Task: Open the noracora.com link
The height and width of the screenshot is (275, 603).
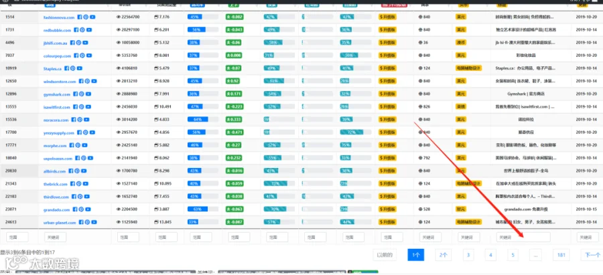Action: pos(56,120)
